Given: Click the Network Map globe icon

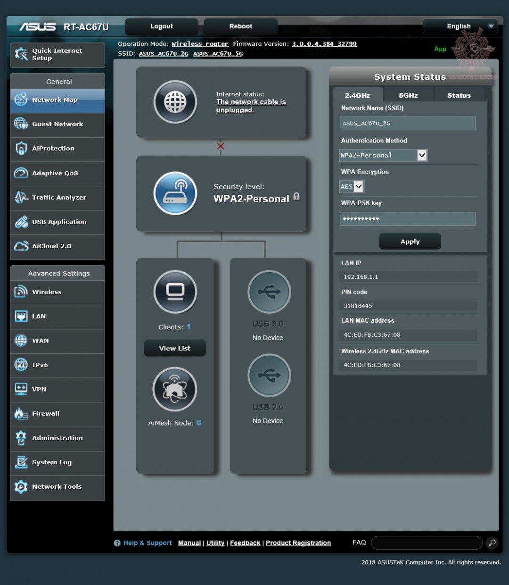Looking at the screenshot, I should click(21, 100).
